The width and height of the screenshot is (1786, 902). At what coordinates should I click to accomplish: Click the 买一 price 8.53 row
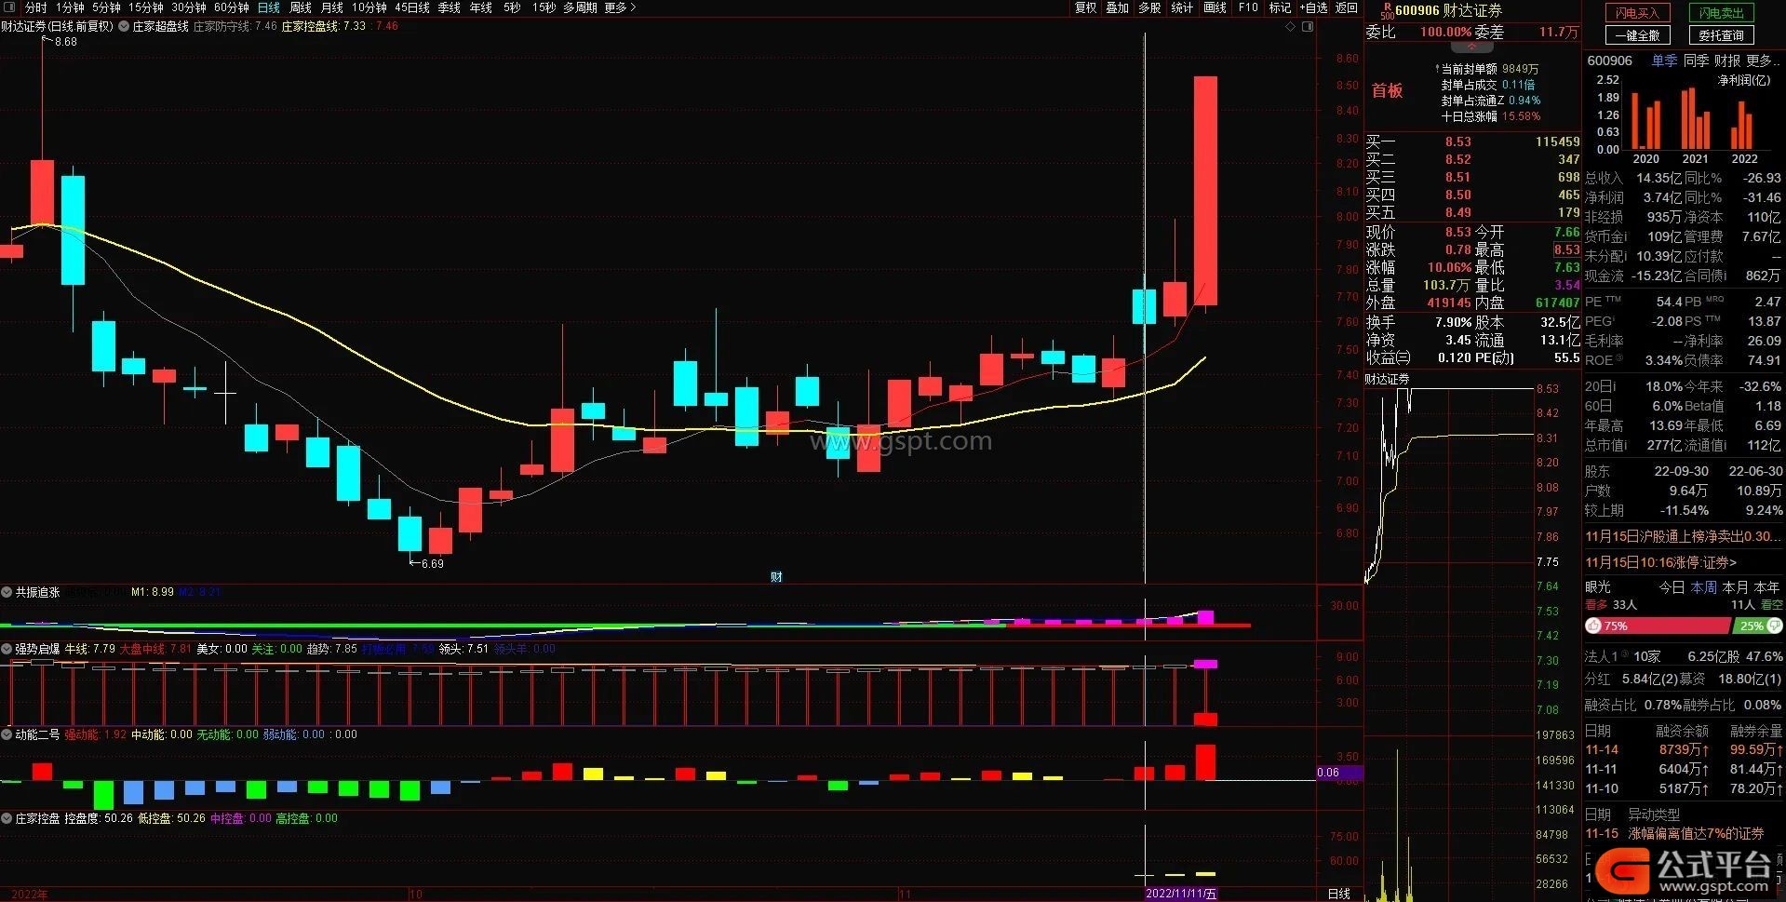click(1472, 141)
